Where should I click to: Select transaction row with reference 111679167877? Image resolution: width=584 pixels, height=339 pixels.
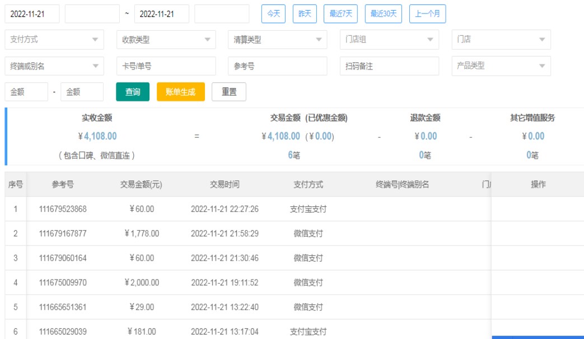63,234
